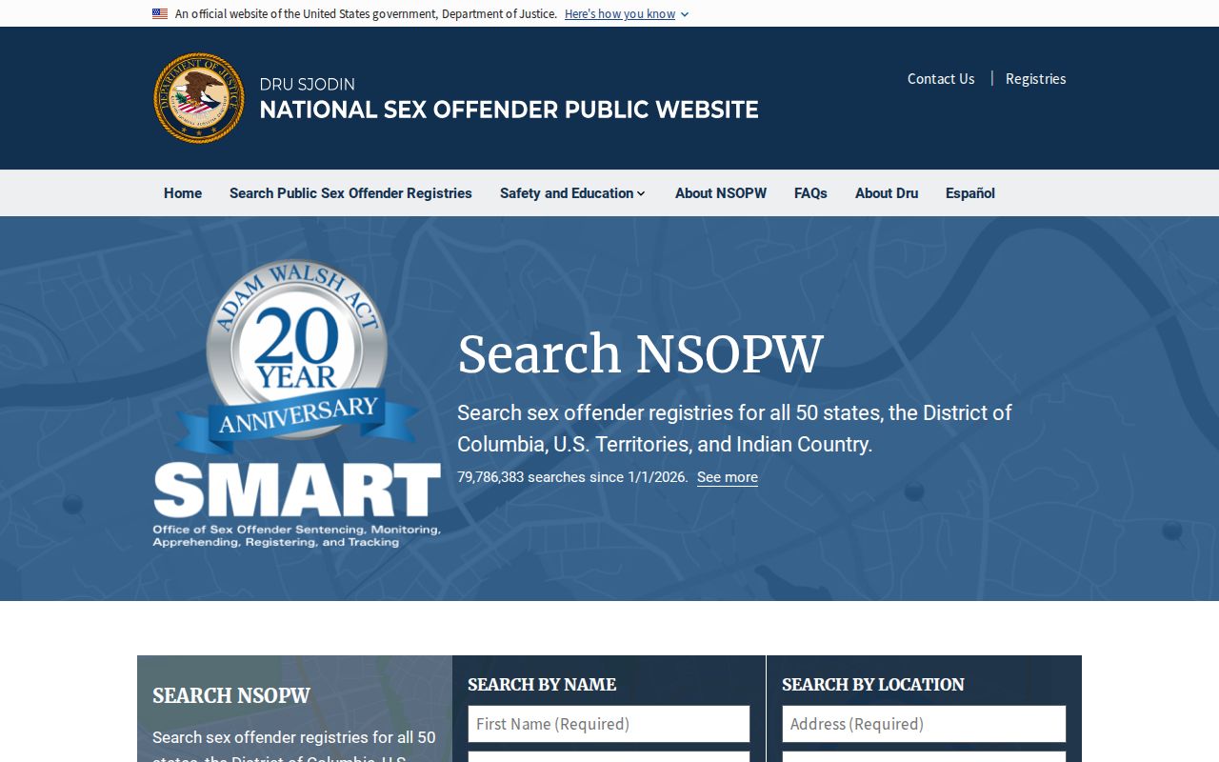Click the SMART office logo
The width and height of the screenshot is (1219, 762).
296,505
